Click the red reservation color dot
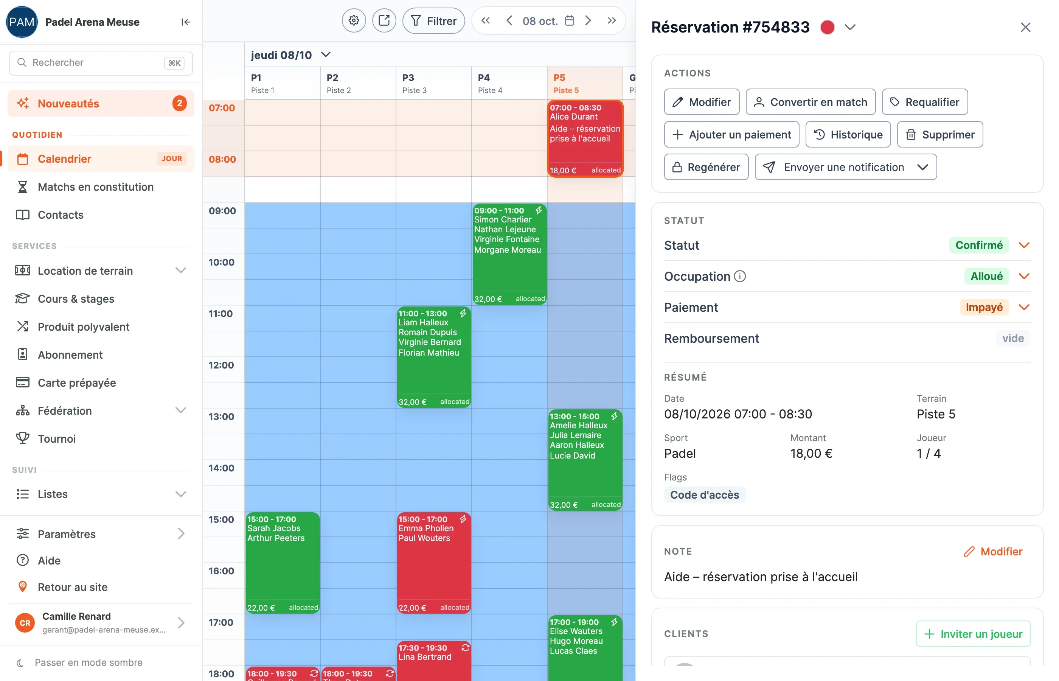The height and width of the screenshot is (681, 1059). click(827, 27)
